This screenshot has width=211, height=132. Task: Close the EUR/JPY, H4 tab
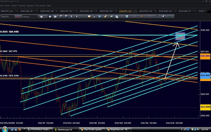(136, 11)
